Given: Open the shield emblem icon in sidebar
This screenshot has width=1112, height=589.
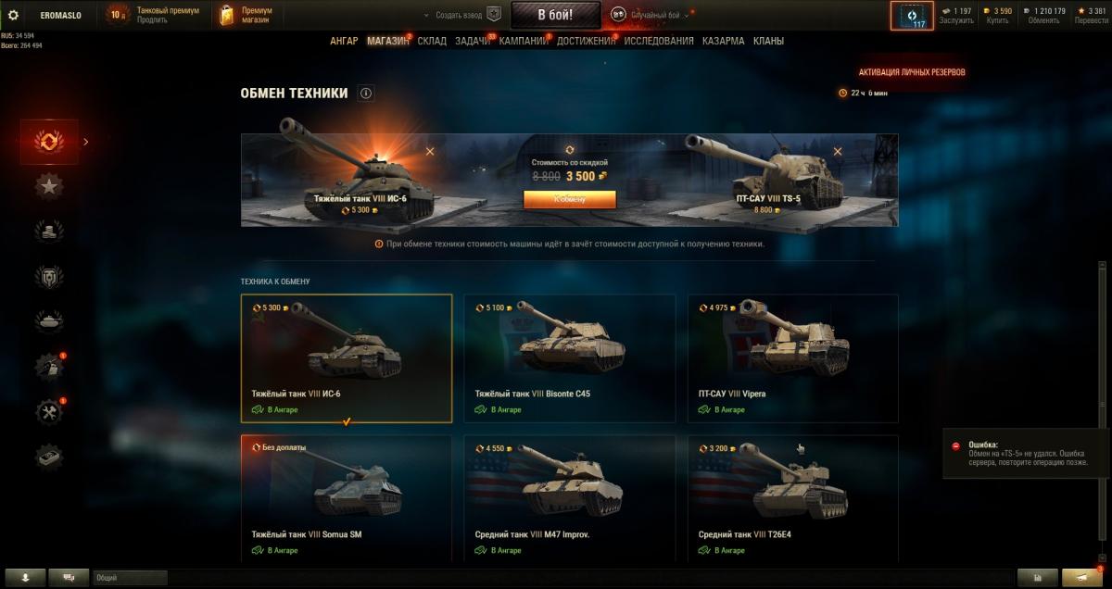Looking at the screenshot, I should (49, 276).
